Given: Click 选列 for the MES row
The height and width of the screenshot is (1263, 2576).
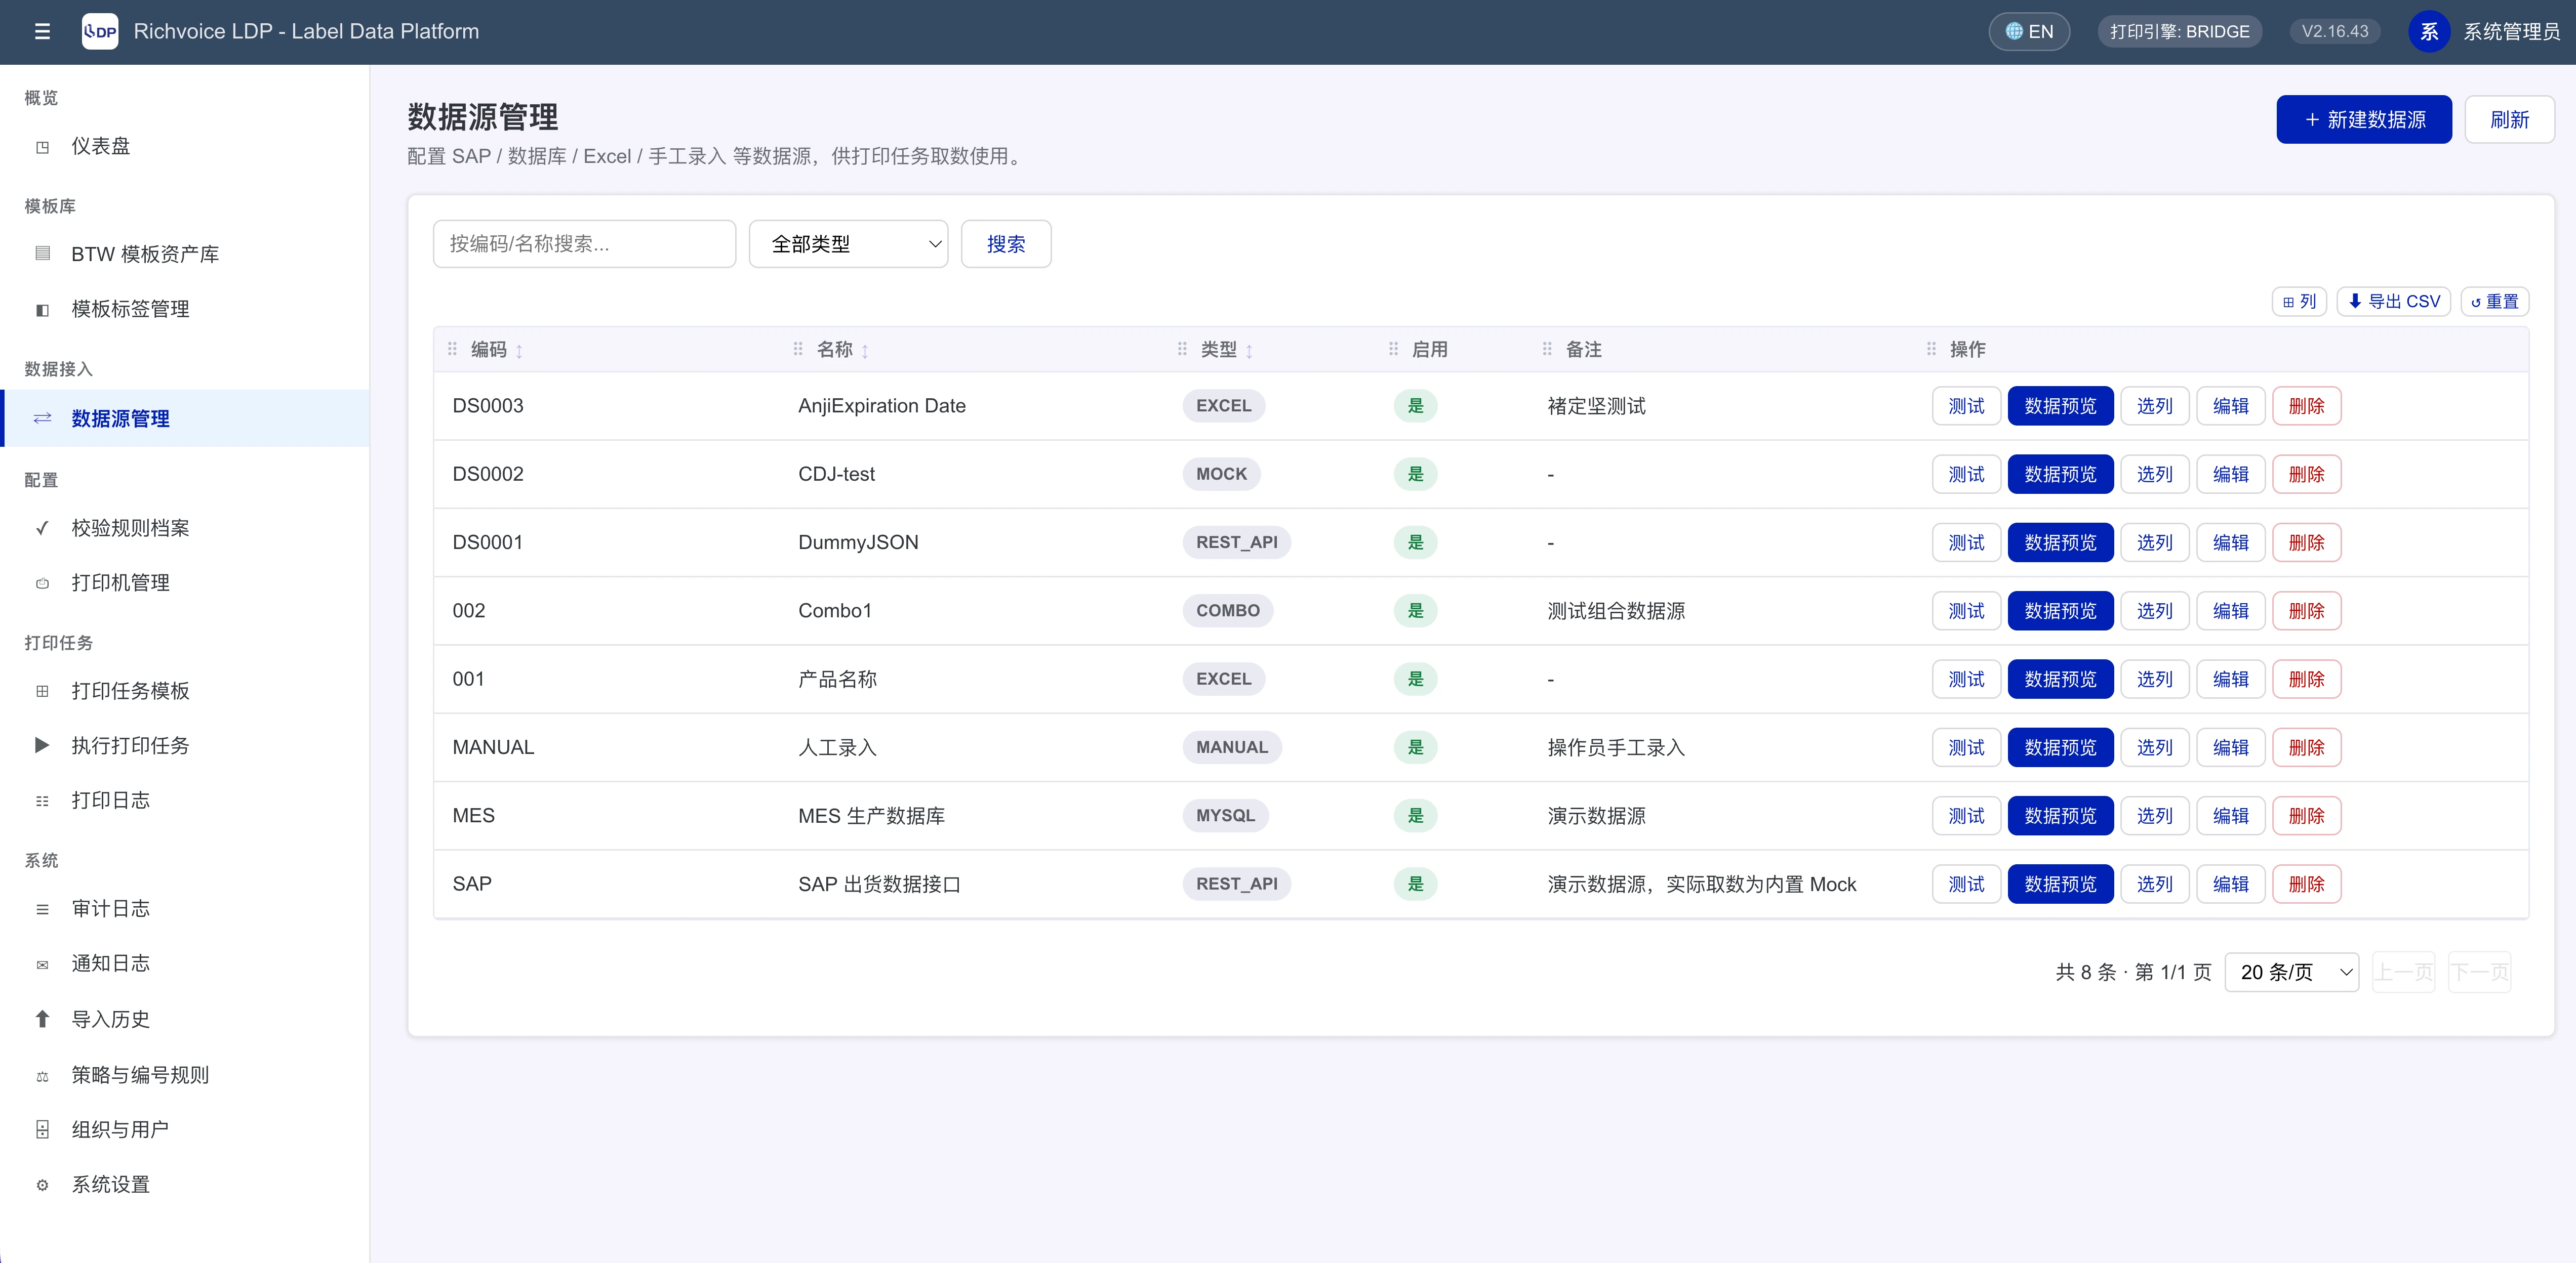Looking at the screenshot, I should point(2154,816).
